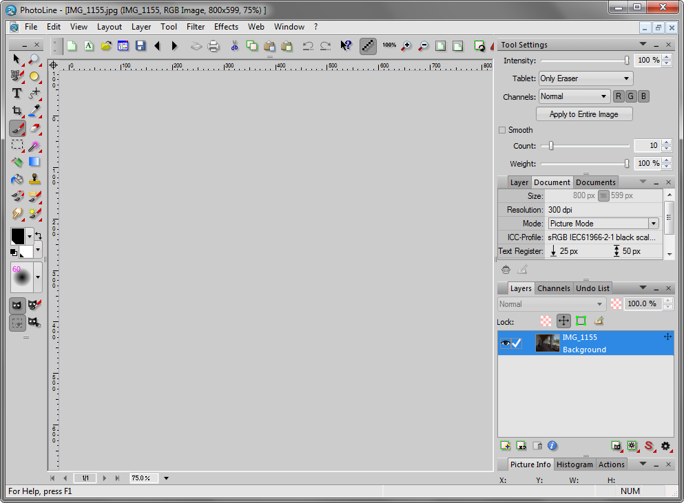Image resolution: width=684 pixels, height=503 pixels.
Task: Click the Intensity slider
Action: pyautogui.click(x=585, y=61)
